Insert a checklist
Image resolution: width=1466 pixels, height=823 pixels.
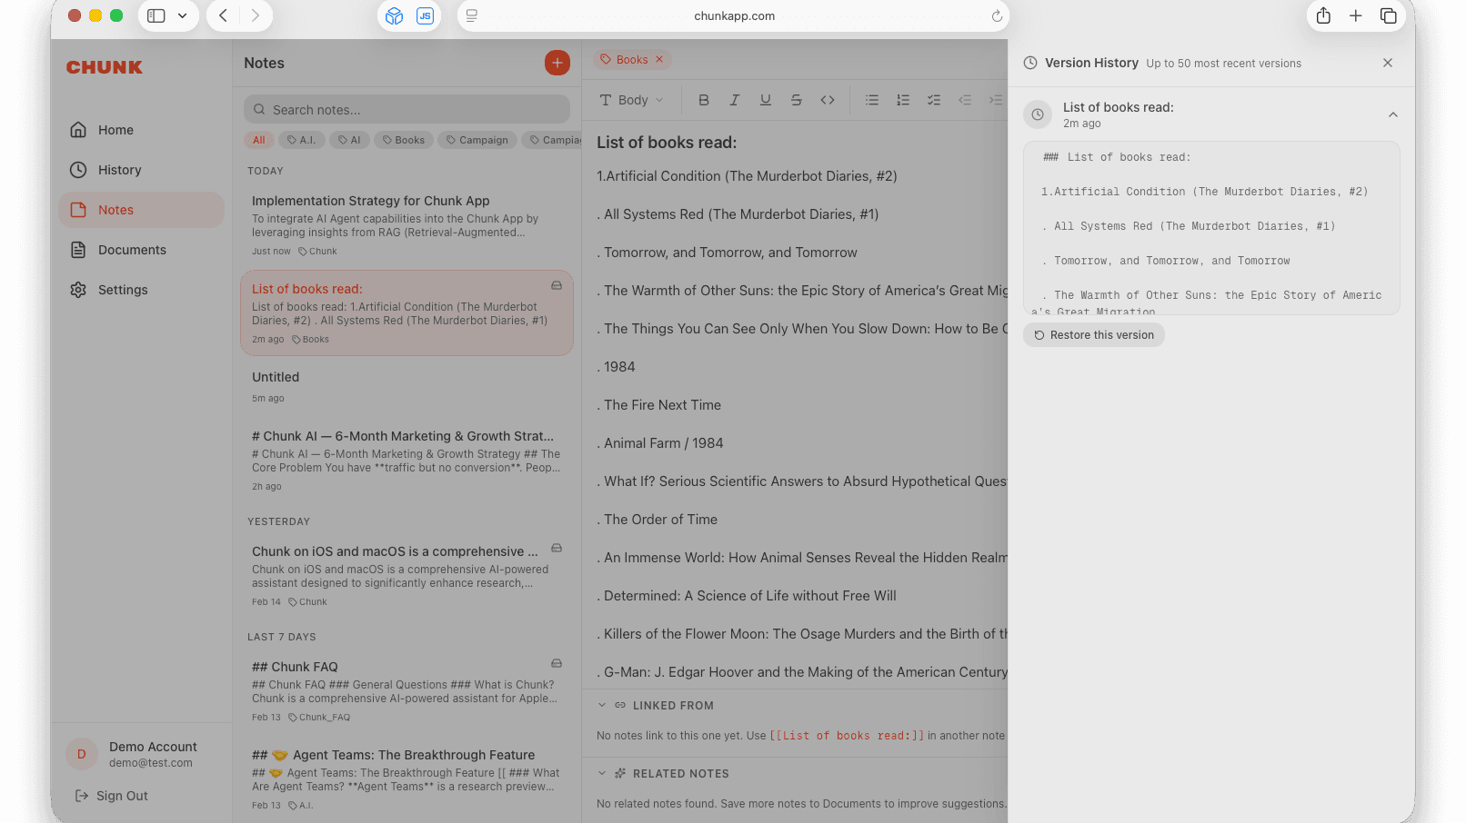tap(933, 100)
